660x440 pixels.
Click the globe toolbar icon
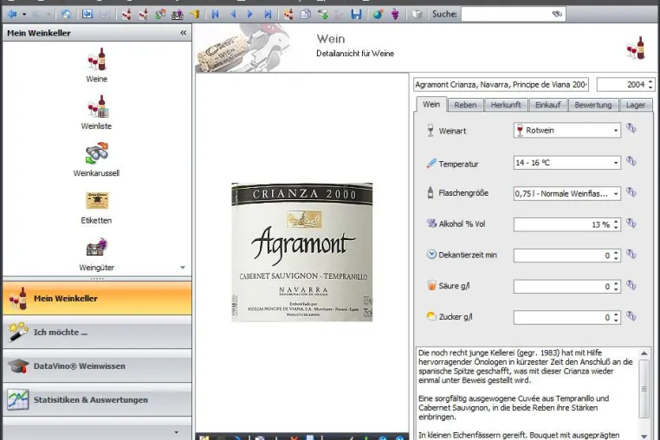[x=378, y=15]
